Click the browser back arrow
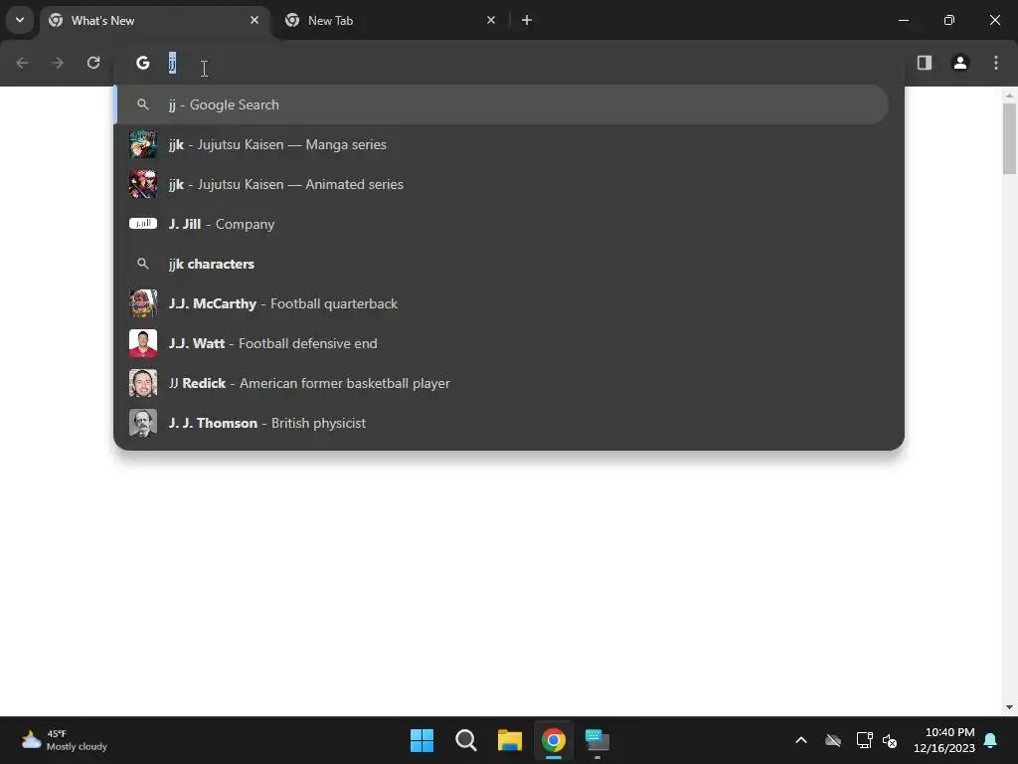 [22, 63]
